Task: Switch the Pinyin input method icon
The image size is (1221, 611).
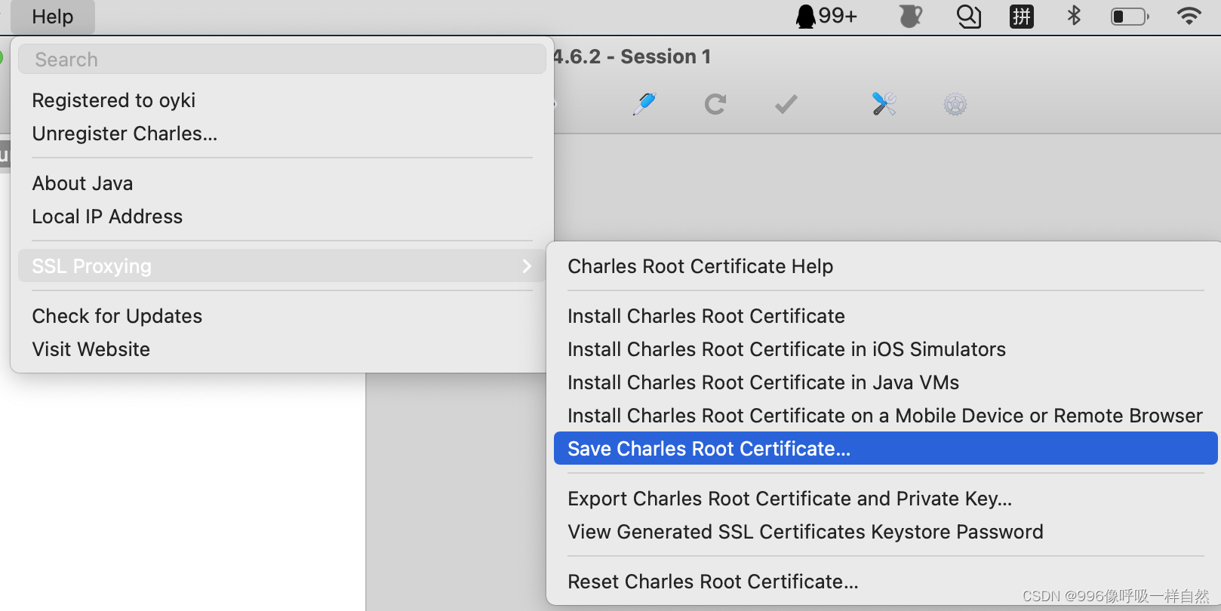Action: [1022, 16]
